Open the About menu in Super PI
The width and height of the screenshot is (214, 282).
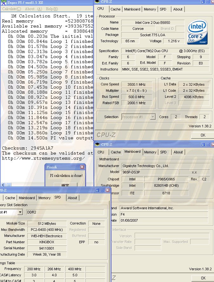pos(33,9)
